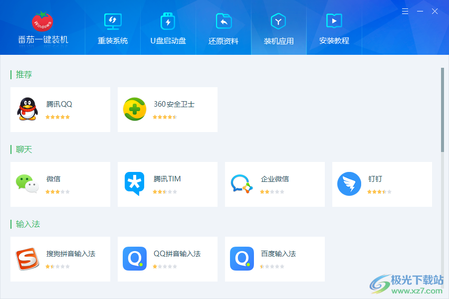Click the vertical scrollbar thumb

442,110
